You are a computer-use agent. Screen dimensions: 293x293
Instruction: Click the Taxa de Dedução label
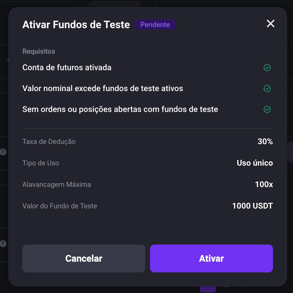pyautogui.click(x=49, y=142)
